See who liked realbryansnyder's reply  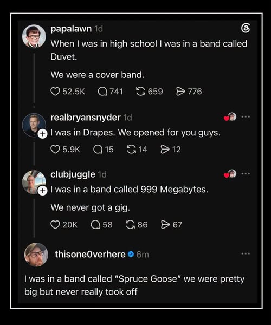coord(230,117)
